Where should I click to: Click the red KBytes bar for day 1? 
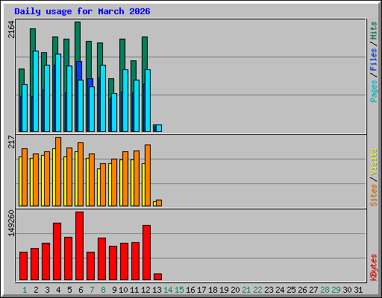click(x=23, y=266)
